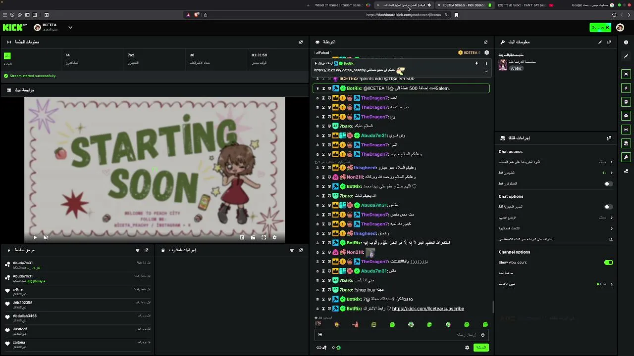Image resolution: width=634 pixels, height=356 pixels.
Task: Expand the banned words setting
Action: click(x=556, y=228)
